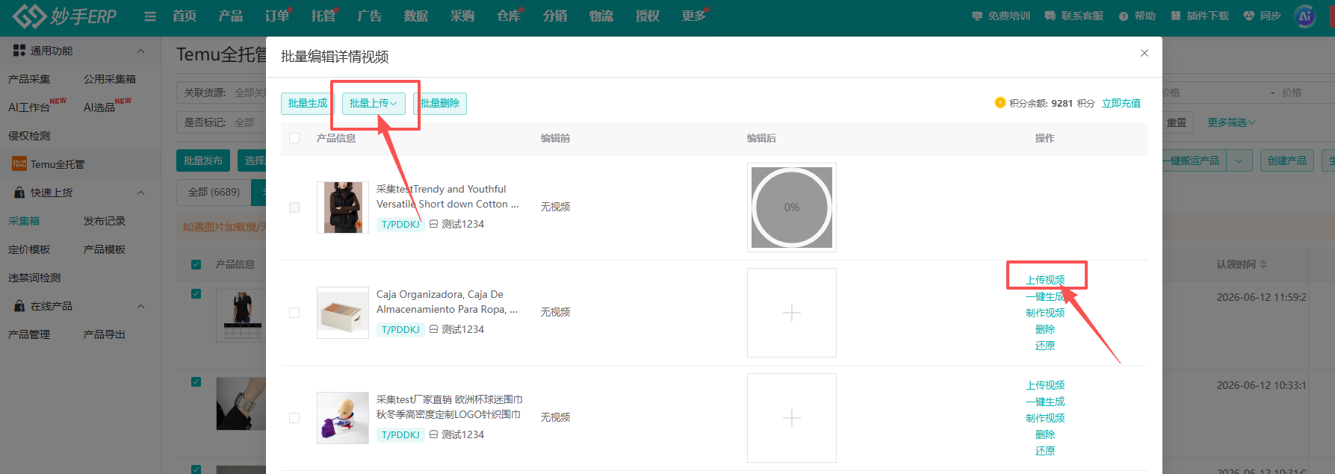The height and width of the screenshot is (474, 1335).
Task: Click 删除 for 围巾 product
Action: pyautogui.click(x=1045, y=434)
